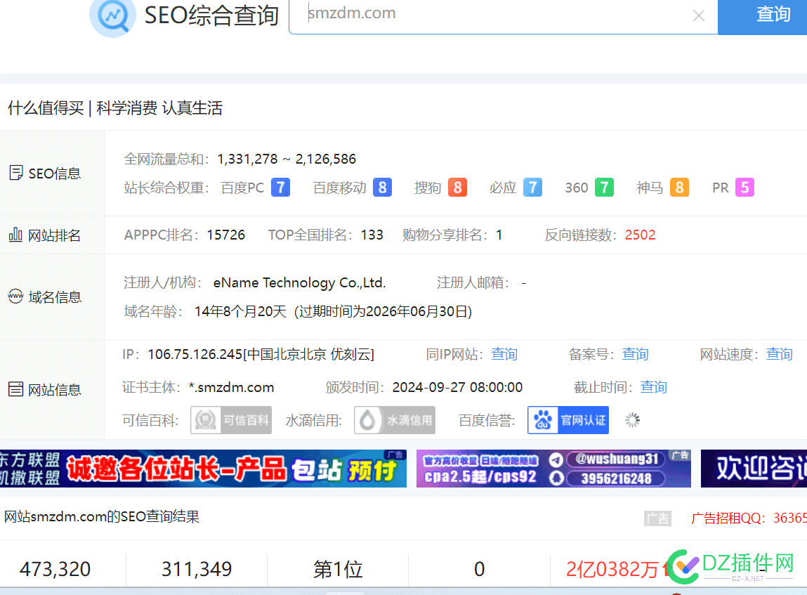Viewport: 807px width, 595px height.
Task: Click the 水滴信用 badge
Action: pos(395,420)
